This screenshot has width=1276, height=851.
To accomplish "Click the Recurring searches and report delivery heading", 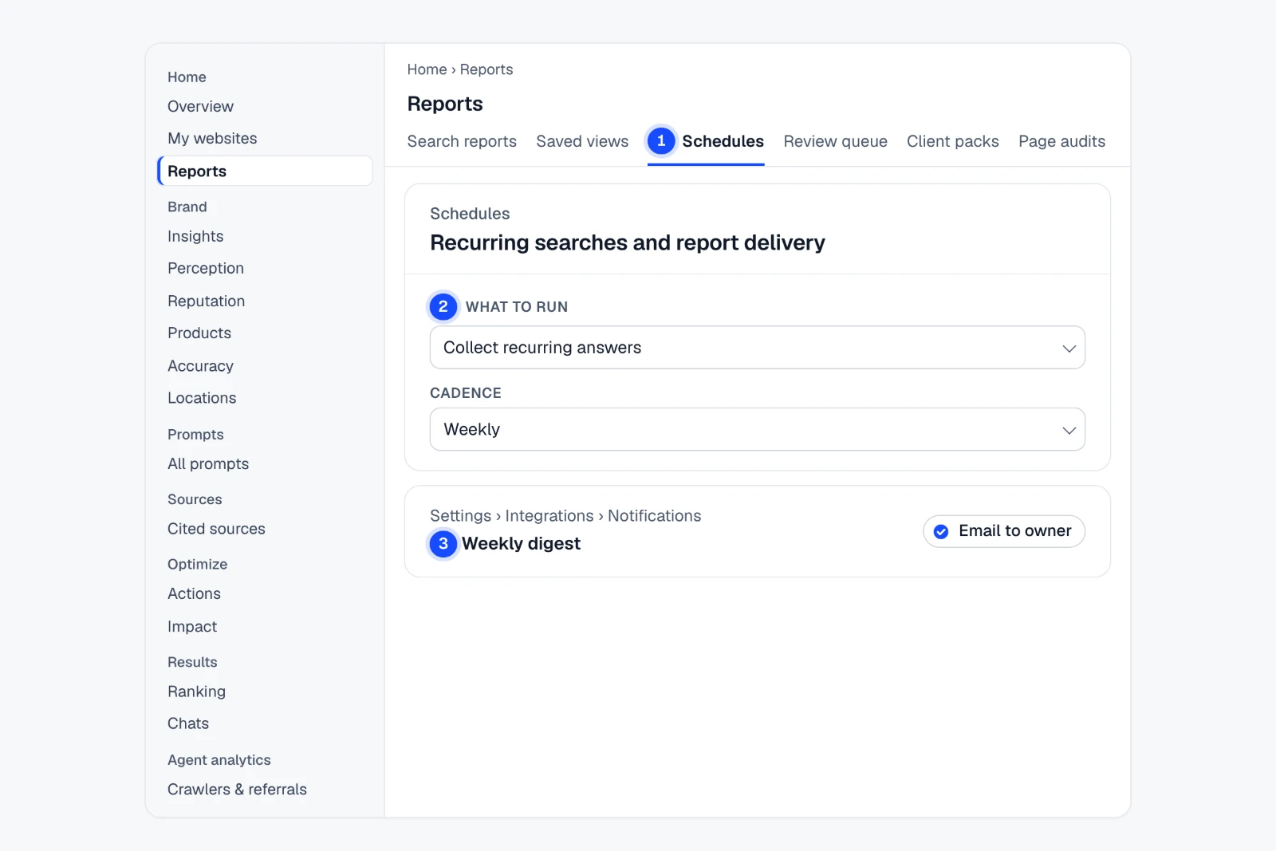I will pyautogui.click(x=628, y=242).
